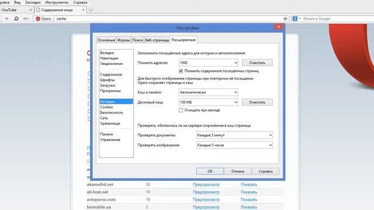
Task: Click the Справка button in dialog
Action: pyautogui.click(x=265, y=171)
